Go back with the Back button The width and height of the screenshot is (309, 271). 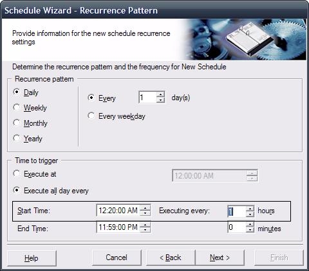point(171,258)
